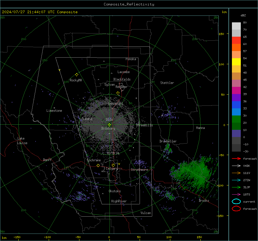Select the Banff label
The height and width of the screenshot is (241, 258).
pos(47,160)
